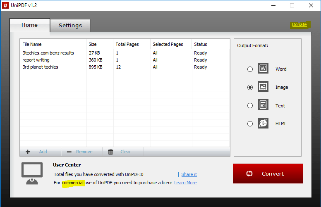Select the Text output radio button
The height and width of the screenshot is (207, 321).
(250, 105)
